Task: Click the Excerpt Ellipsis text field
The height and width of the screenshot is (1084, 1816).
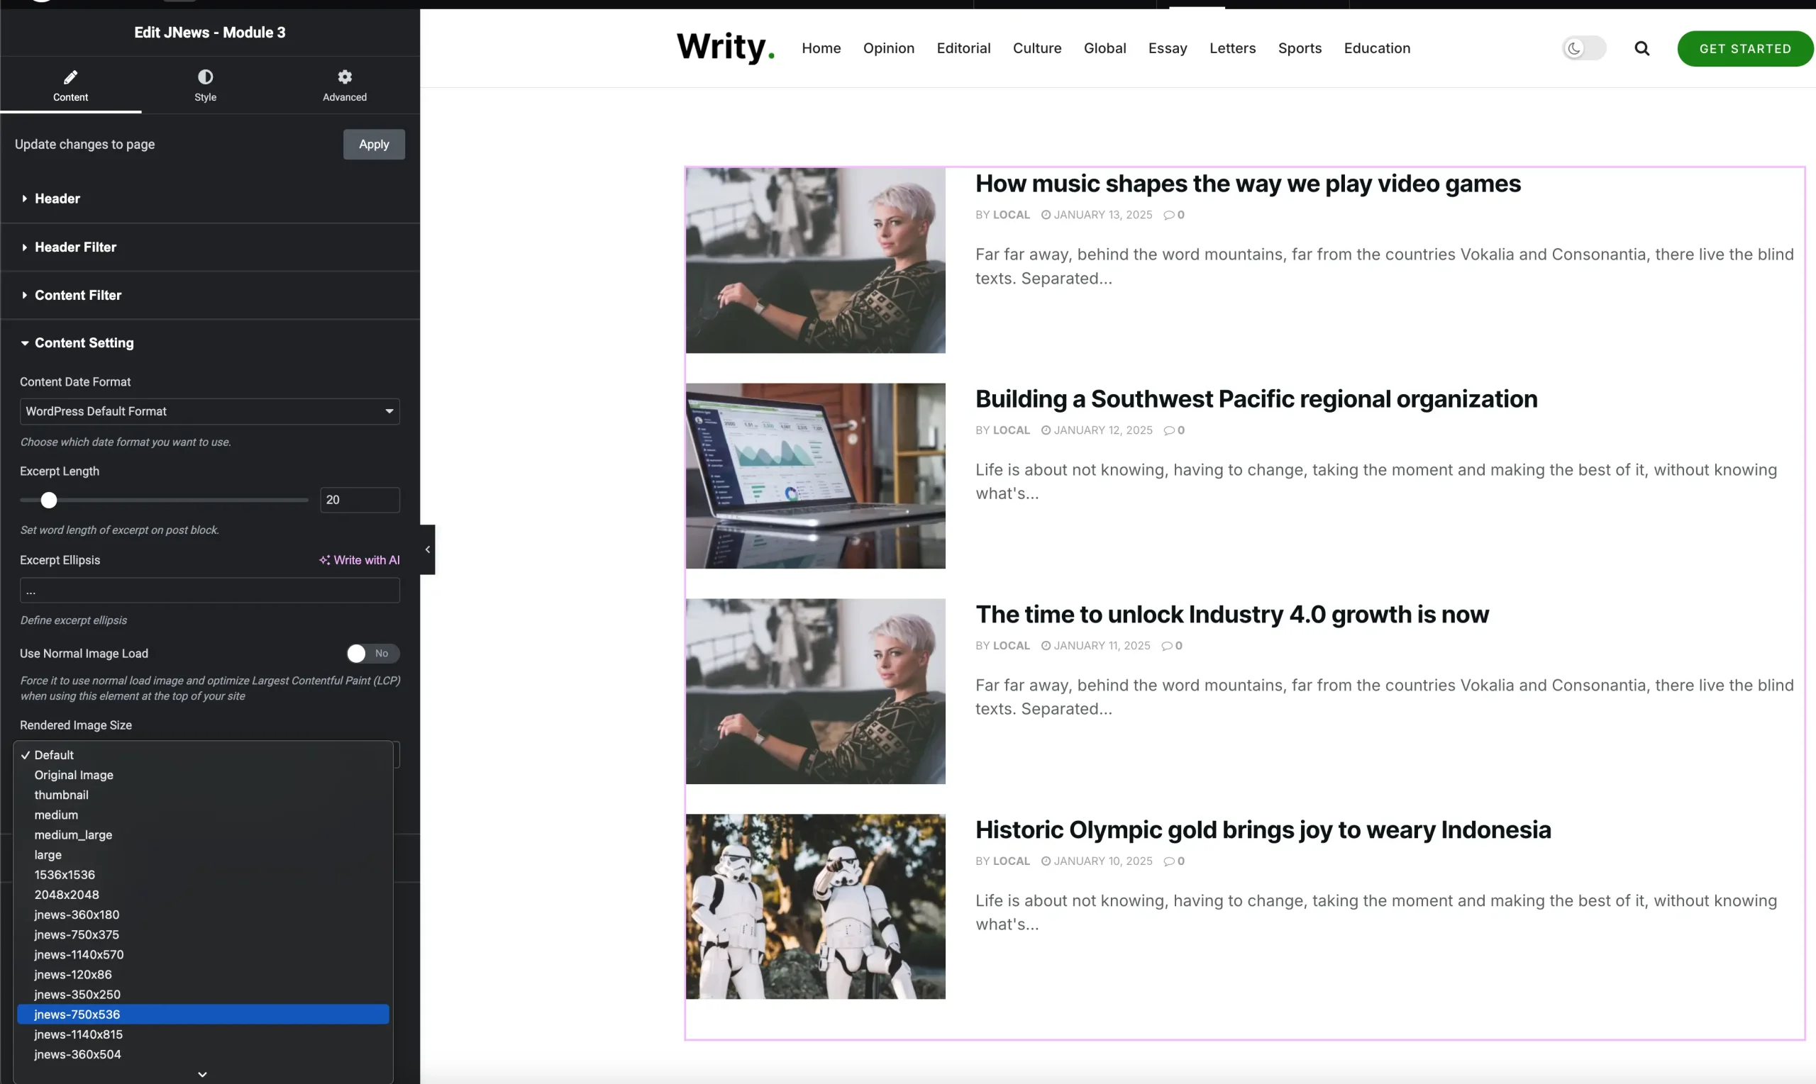Action: (210, 591)
